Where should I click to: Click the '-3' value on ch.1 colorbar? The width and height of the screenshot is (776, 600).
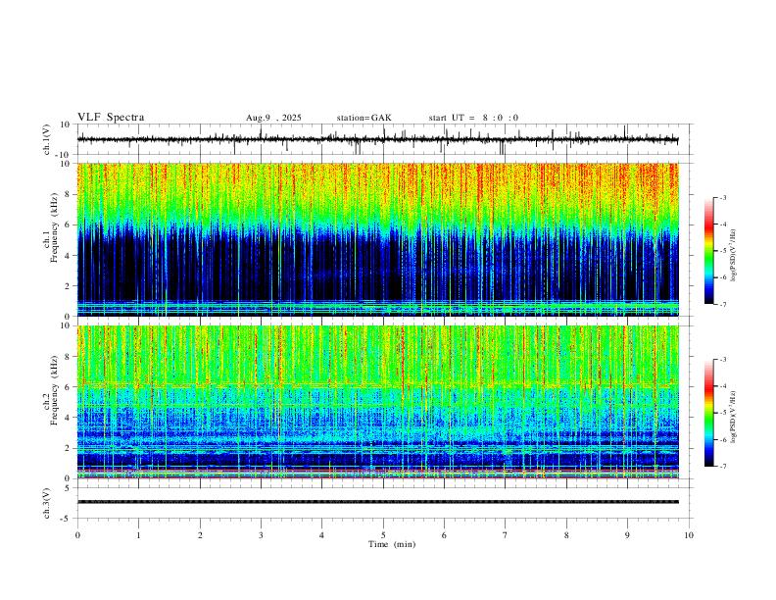pos(722,197)
